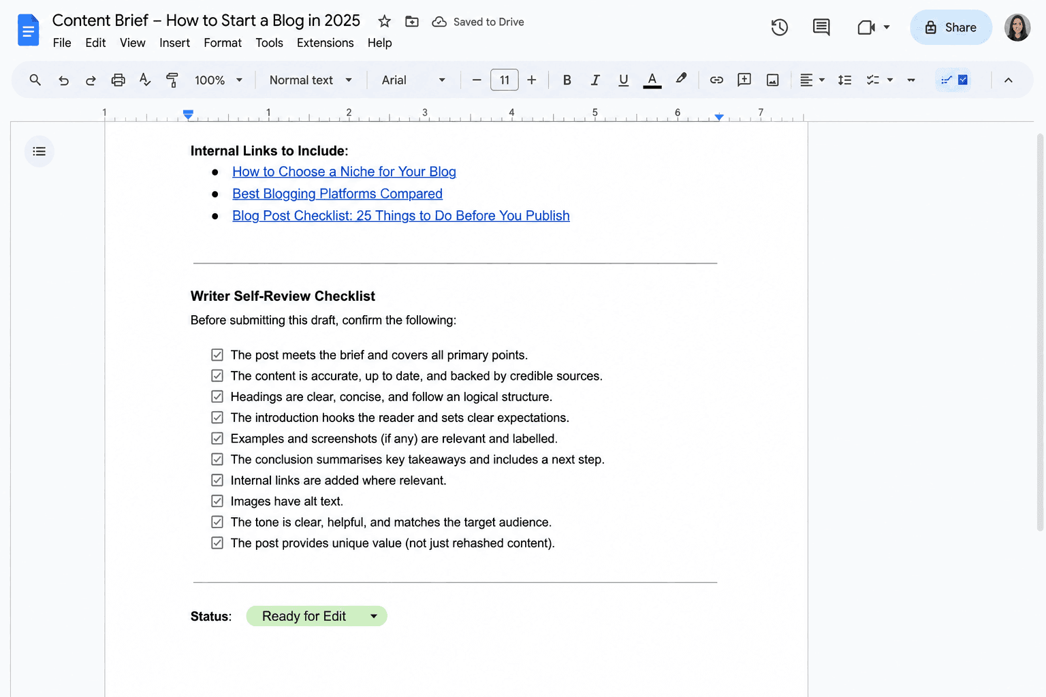Toggle 'introduction hooks the reader' checkbox

tap(217, 417)
